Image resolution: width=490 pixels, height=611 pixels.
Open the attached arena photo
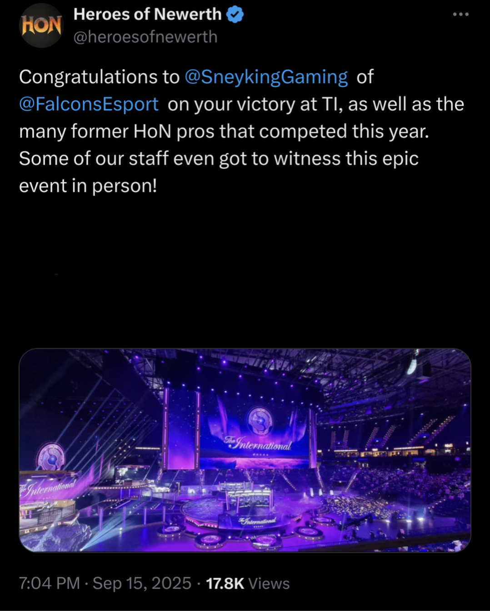point(245,450)
